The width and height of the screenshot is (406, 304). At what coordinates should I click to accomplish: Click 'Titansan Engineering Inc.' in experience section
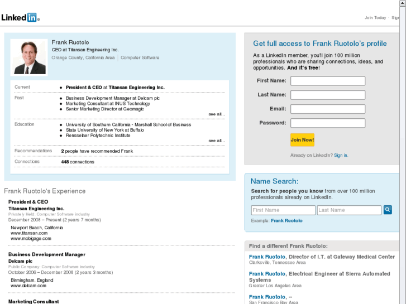[36, 209]
